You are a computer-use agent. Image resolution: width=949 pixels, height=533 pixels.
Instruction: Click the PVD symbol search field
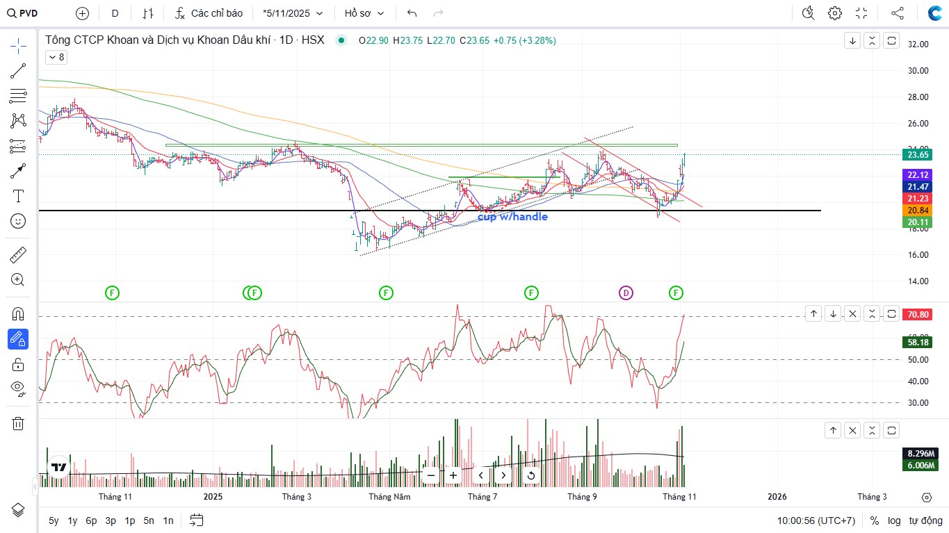coord(28,13)
